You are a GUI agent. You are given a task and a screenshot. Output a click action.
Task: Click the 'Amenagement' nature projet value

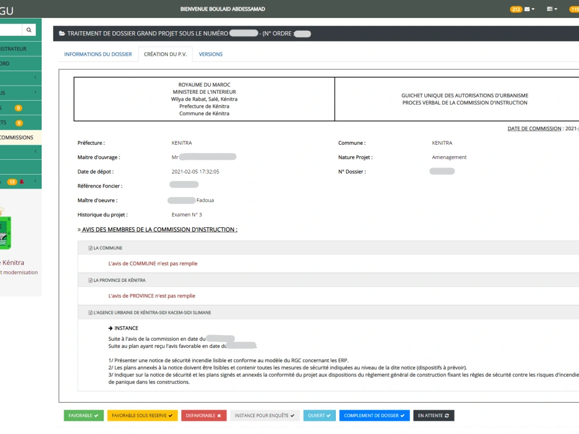(x=449, y=157)
